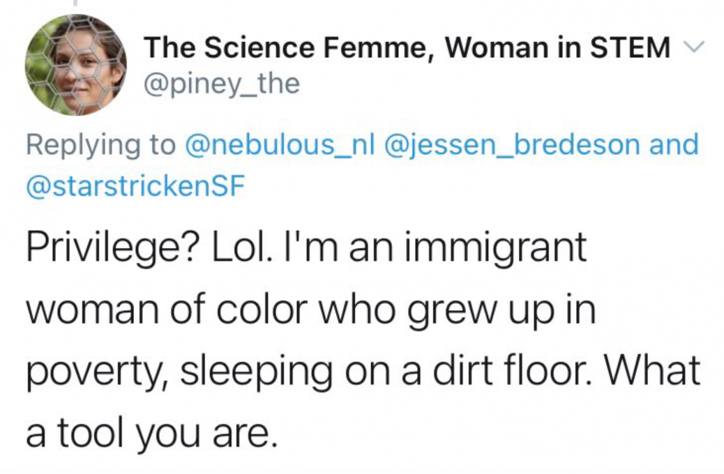Open the @piney_the handle
The height and width of the screenshot is (474, 724).
point(221,84)
